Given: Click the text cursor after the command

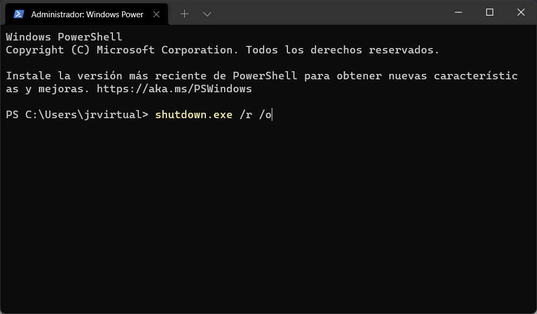Looking at the screenshot, I should pos(272,114).
